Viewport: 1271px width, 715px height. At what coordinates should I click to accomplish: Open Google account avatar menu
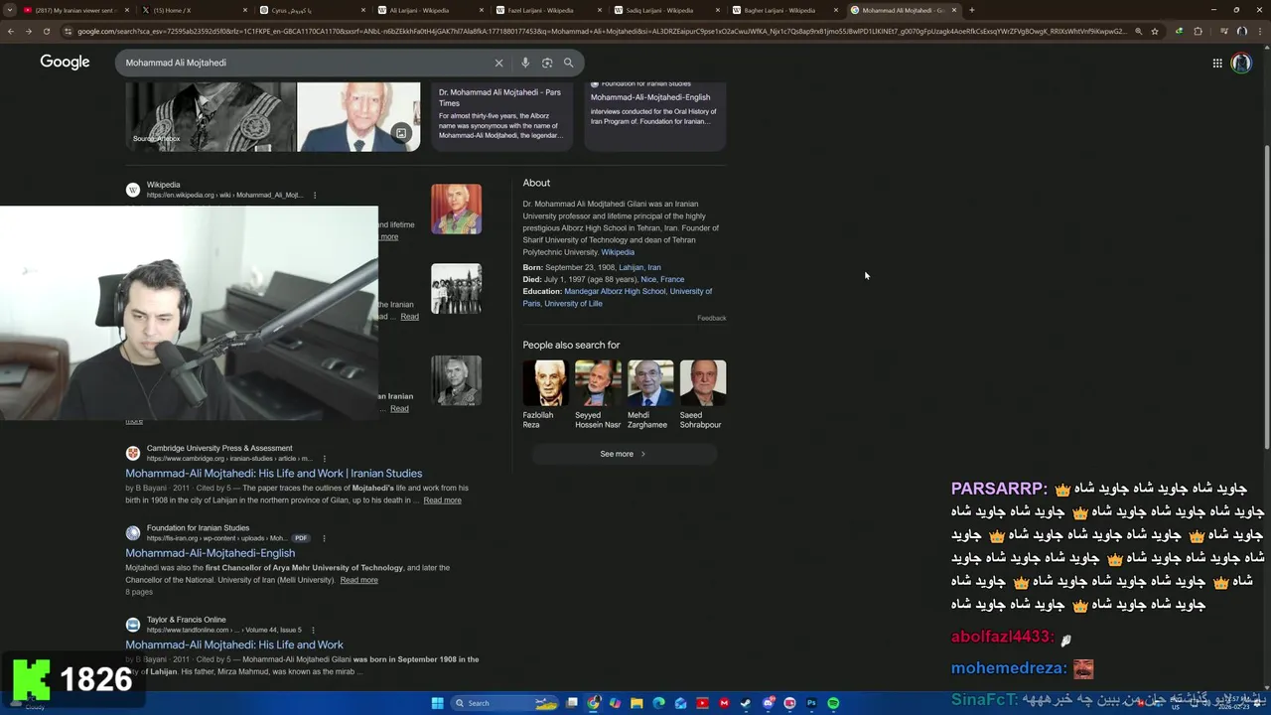(1241, 63)
